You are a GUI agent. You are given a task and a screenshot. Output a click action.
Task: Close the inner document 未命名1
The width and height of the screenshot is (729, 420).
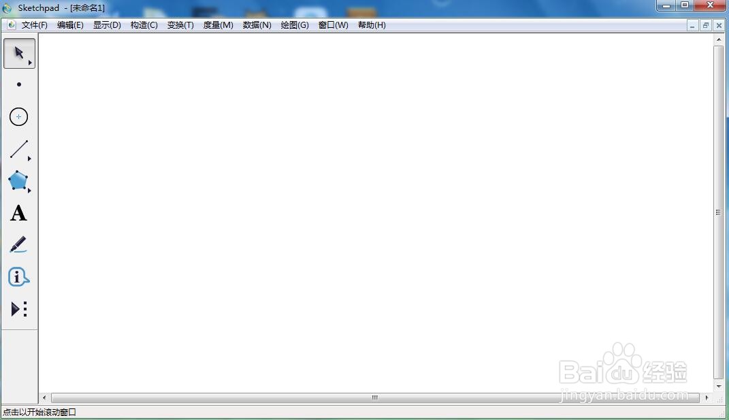tap(719, 26)
